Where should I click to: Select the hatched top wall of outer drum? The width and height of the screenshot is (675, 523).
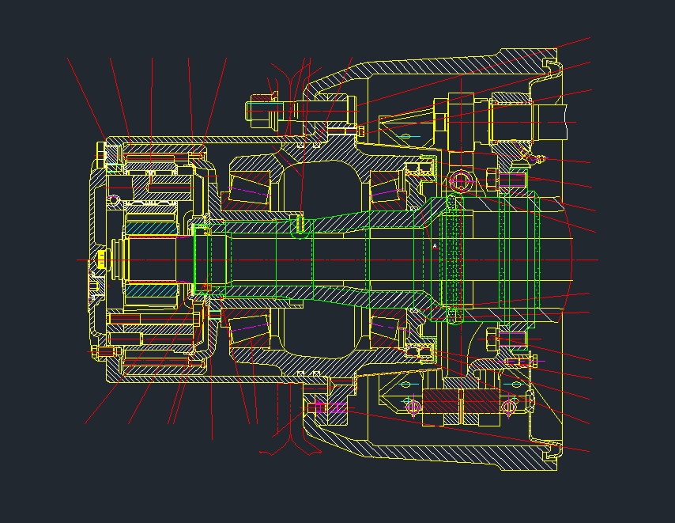coord(443,66)
